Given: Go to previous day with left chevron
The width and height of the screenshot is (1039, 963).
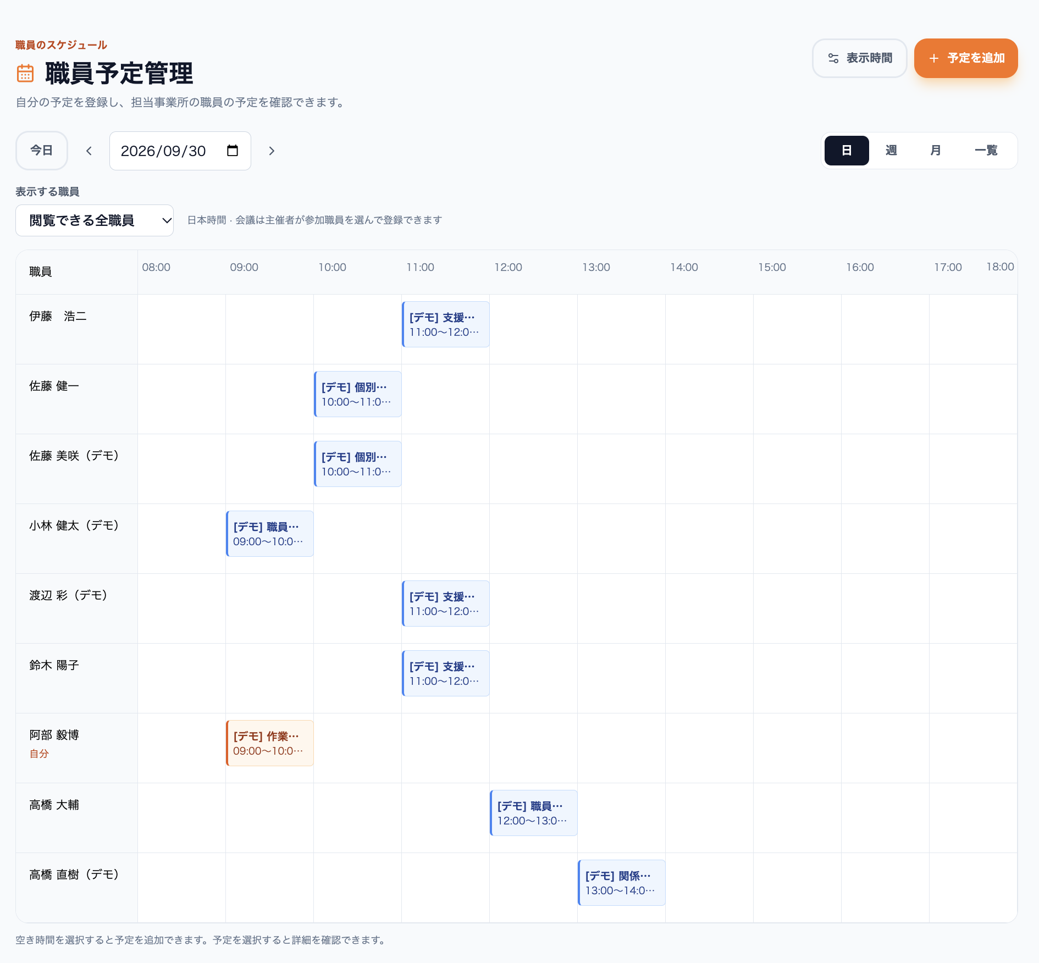Looking at the screenshot, I should [89, 151].
